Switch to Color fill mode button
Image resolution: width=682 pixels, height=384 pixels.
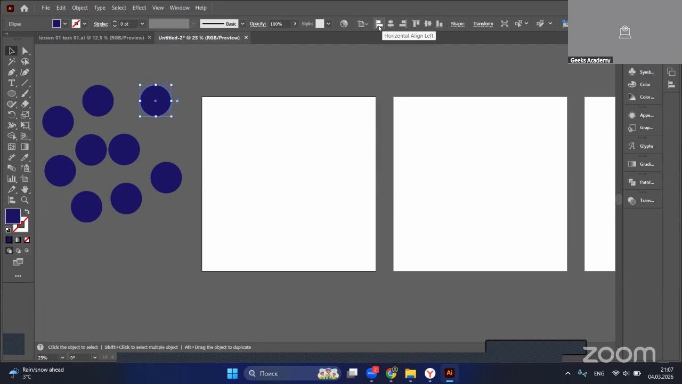click(x=9, y=240)
